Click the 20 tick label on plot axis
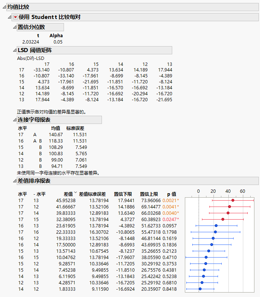The height and width of the screenshot is (297, 260). [x=213, y=191]
